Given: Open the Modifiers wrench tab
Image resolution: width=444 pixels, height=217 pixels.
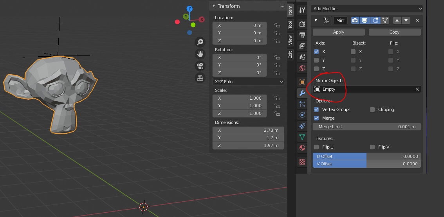Looking at the screenshot, I should 302,93.
